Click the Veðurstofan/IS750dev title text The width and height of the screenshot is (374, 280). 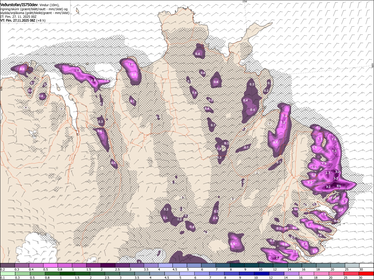(19, 5)
